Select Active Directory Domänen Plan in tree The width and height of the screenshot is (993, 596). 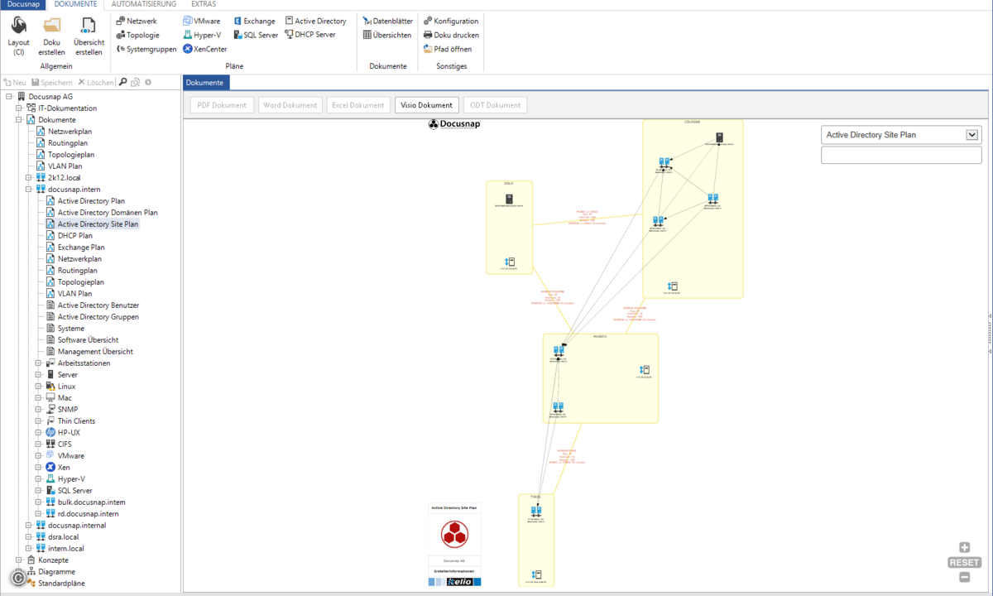coord(108,213)
